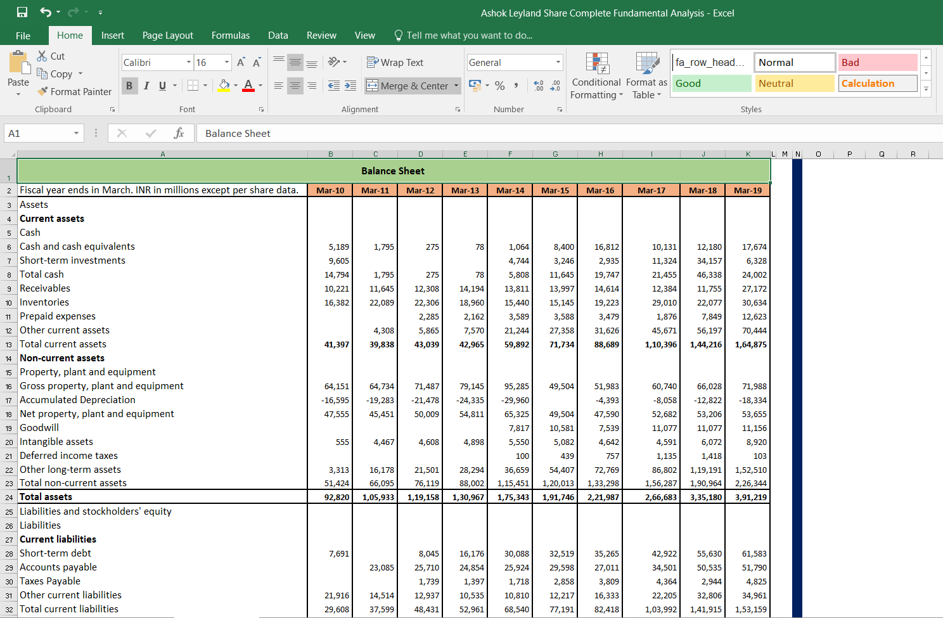Apply cell borders icon
This screenshot has width=943, height=618.
coord(193,86)
